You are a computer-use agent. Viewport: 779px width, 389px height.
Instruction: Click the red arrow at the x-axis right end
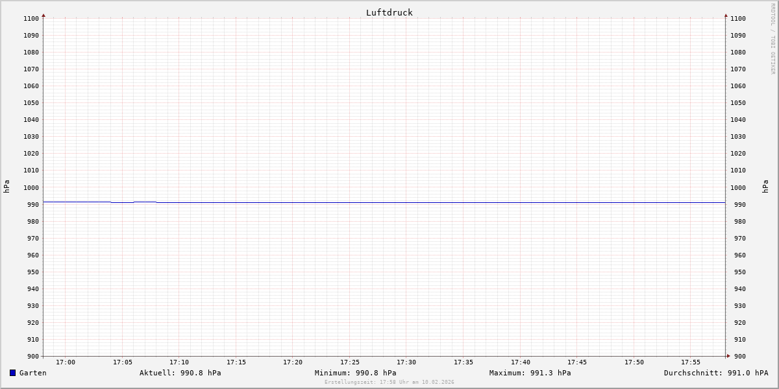click(728, 356)
